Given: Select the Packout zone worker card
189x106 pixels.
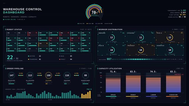Looking at the screenshot, I should tap(141, 50).
